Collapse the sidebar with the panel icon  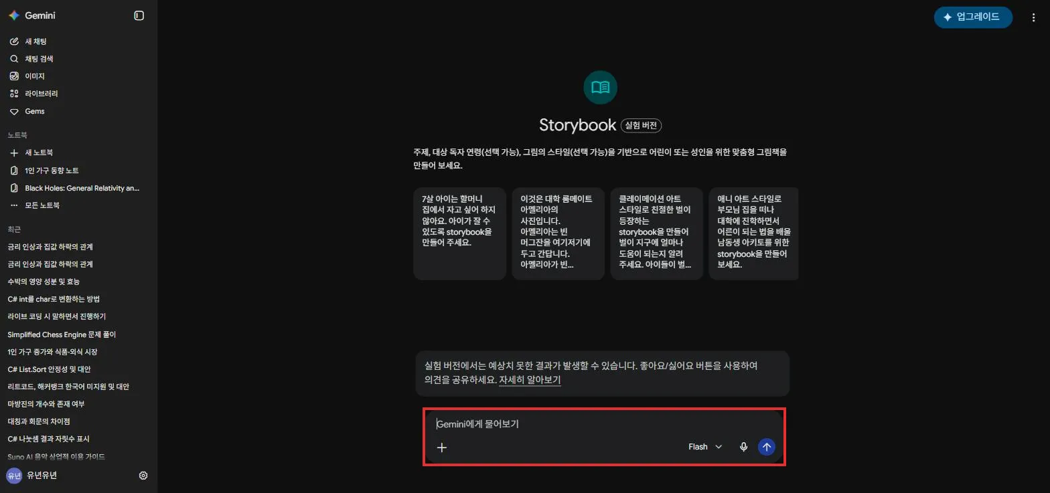139,15
